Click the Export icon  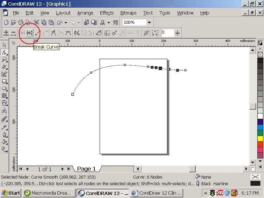(94, 22)
